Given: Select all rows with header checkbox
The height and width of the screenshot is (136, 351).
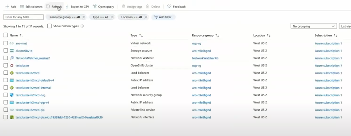Looking at the screenshot, I should [6, 35].
